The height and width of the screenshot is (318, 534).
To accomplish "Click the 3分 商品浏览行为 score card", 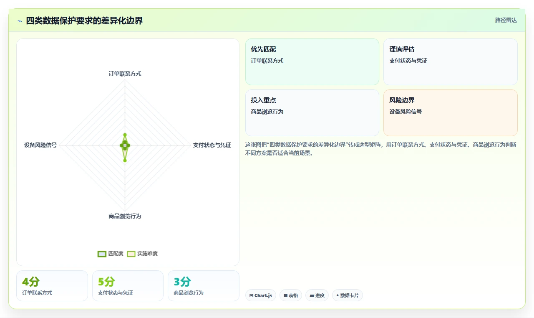I will coord(204,286).
